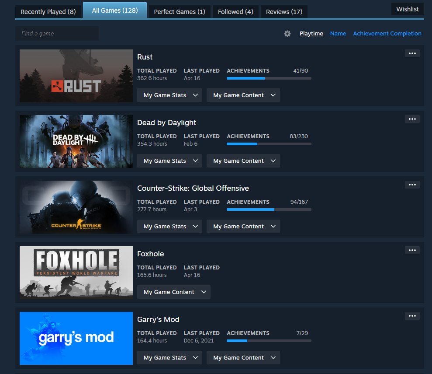Switch to the Recently Played (8) tab

click(x=48, y=12)
